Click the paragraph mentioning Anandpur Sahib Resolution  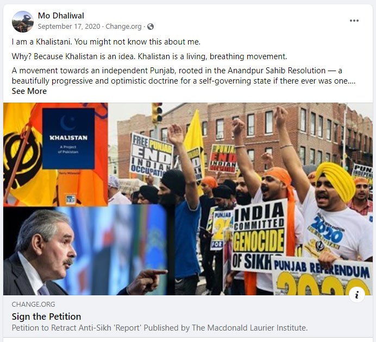click(x=184, y=75)
